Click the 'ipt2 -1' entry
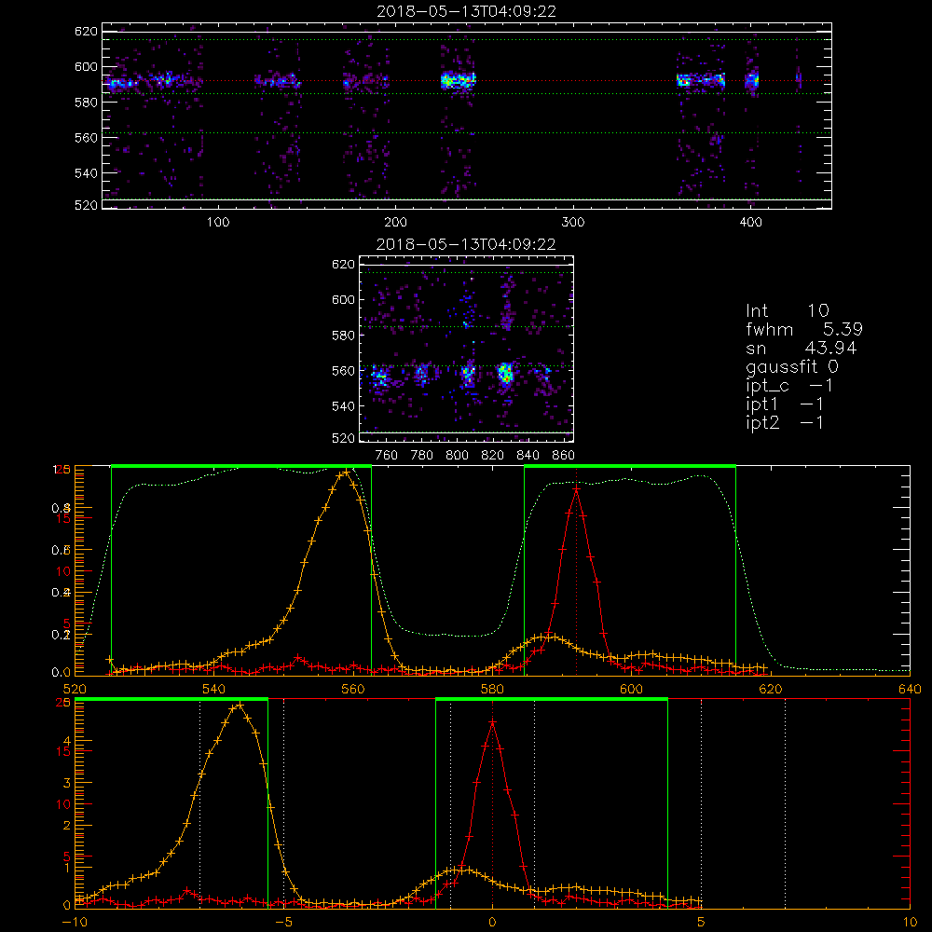The width and height of the screenshot is (932, 932). (x=785, y=422)
